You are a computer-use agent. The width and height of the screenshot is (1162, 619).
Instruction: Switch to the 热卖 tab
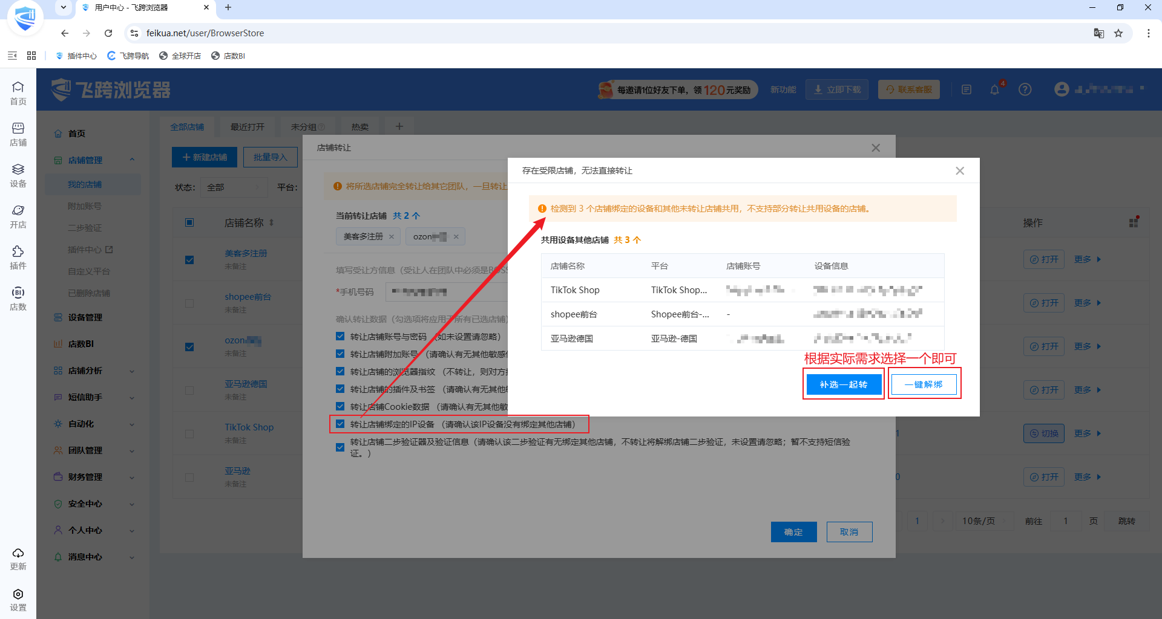coord(360,127)
